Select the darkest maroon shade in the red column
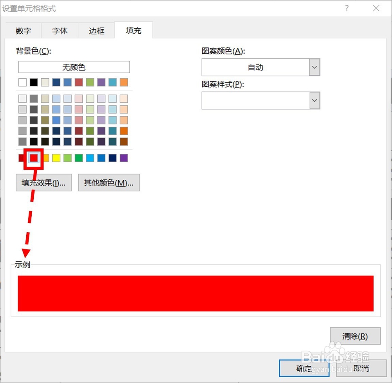The image size is (392, 383). (79, 141)
